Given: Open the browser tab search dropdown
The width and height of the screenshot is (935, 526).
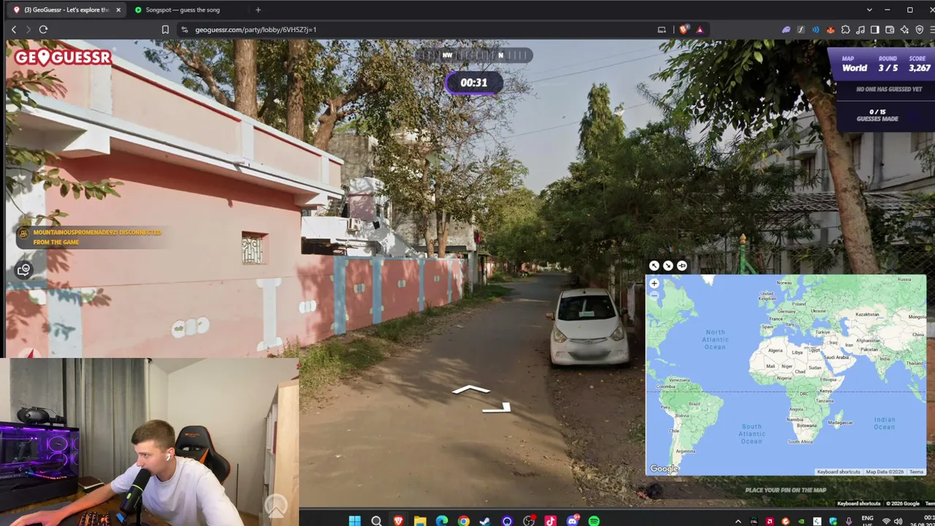Looking at the screenshot, I should click(x=869, y=9).
